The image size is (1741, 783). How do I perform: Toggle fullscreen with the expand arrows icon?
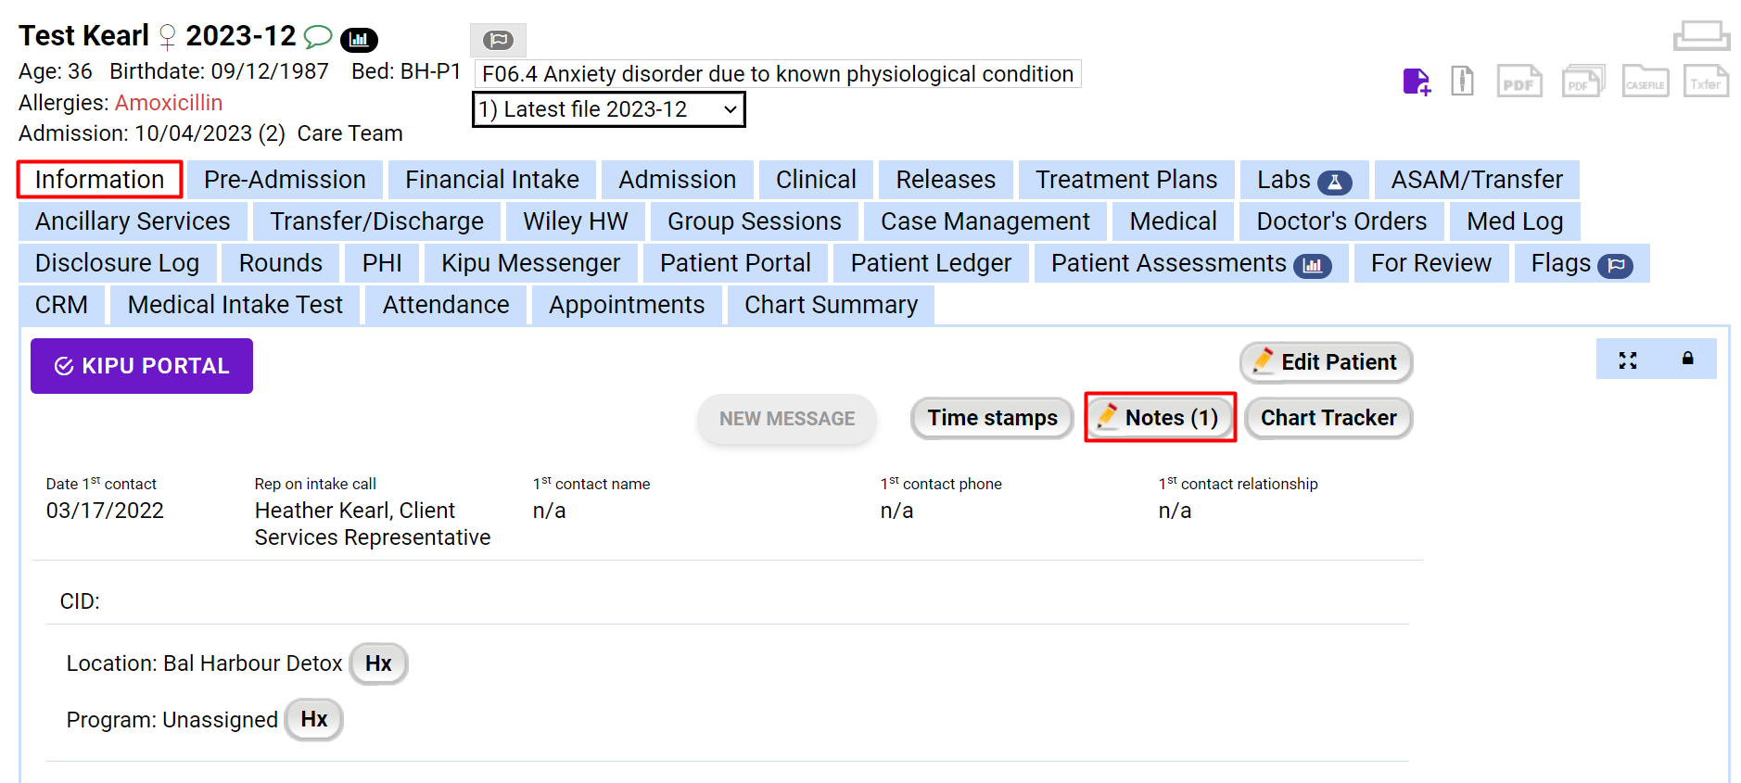[1628, 360]
